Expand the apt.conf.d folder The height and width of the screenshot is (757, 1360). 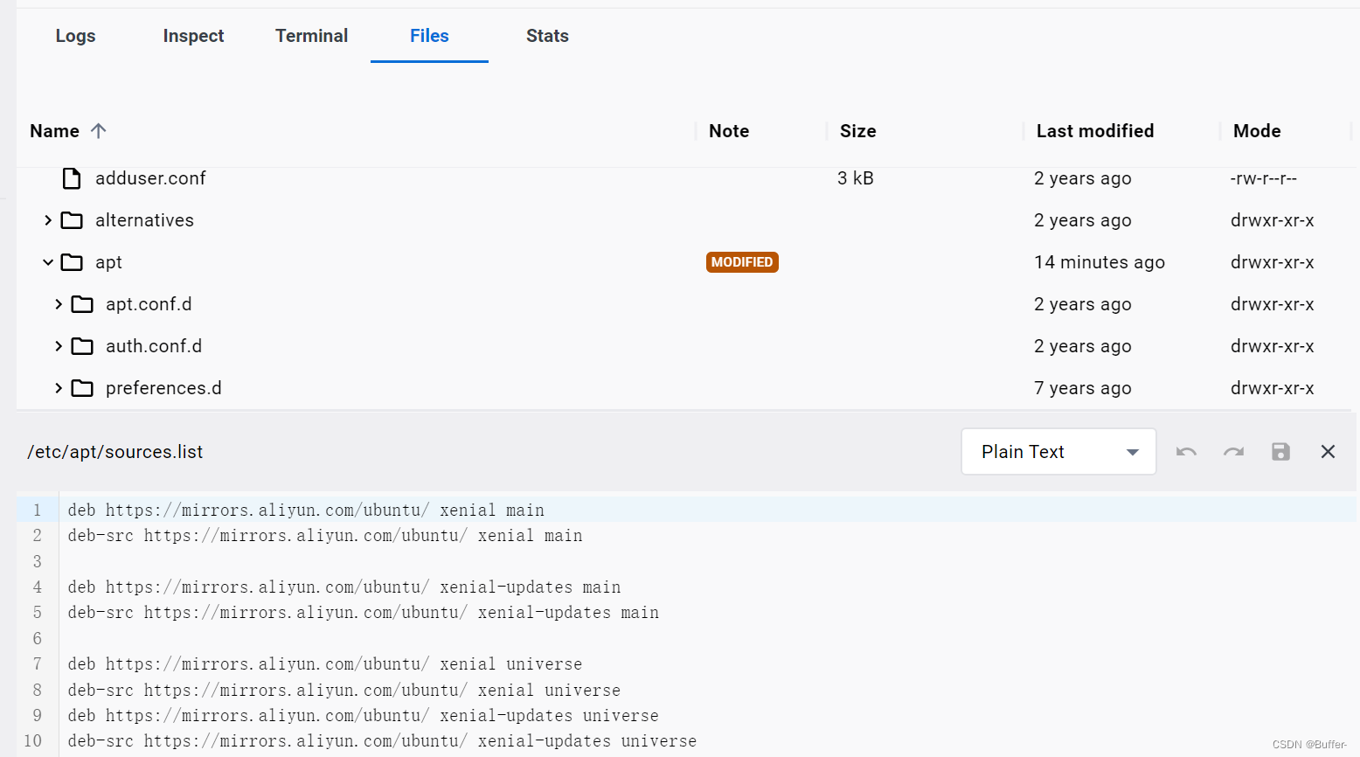(58, 303)
